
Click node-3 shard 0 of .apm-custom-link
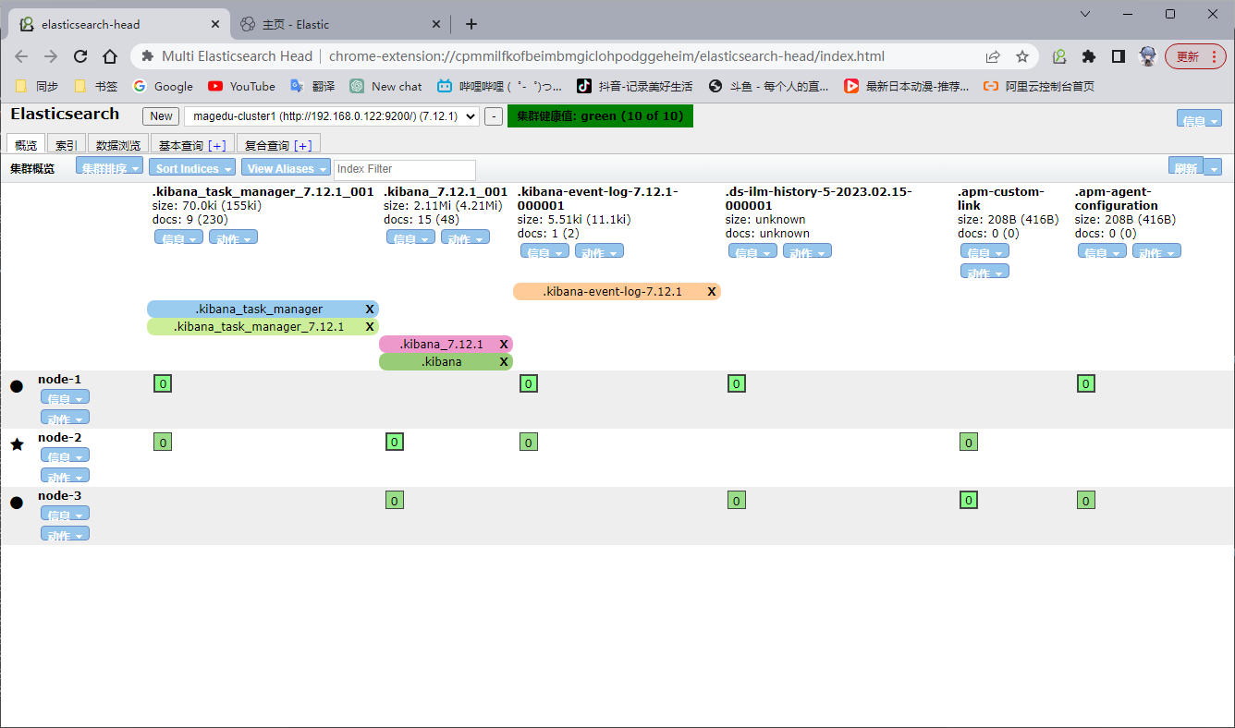click(969, 500)
